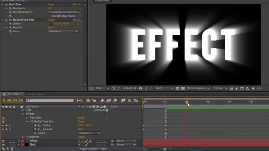Click the Center point crosshair picker
Image resolution: width=269 pixels, height=151 pixels.
[x=50, y=23]
